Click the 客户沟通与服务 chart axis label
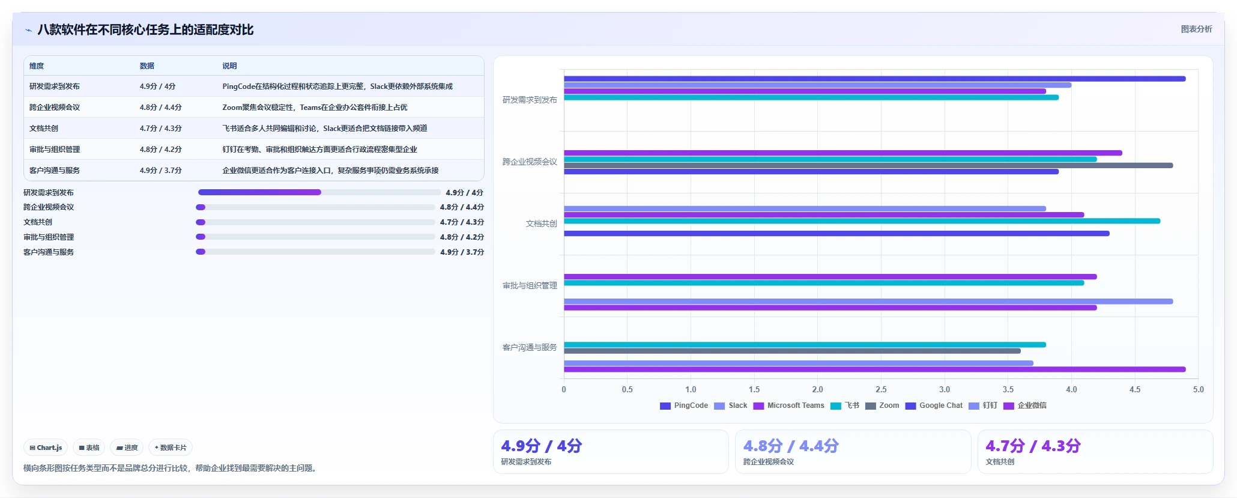 [530, 347]
